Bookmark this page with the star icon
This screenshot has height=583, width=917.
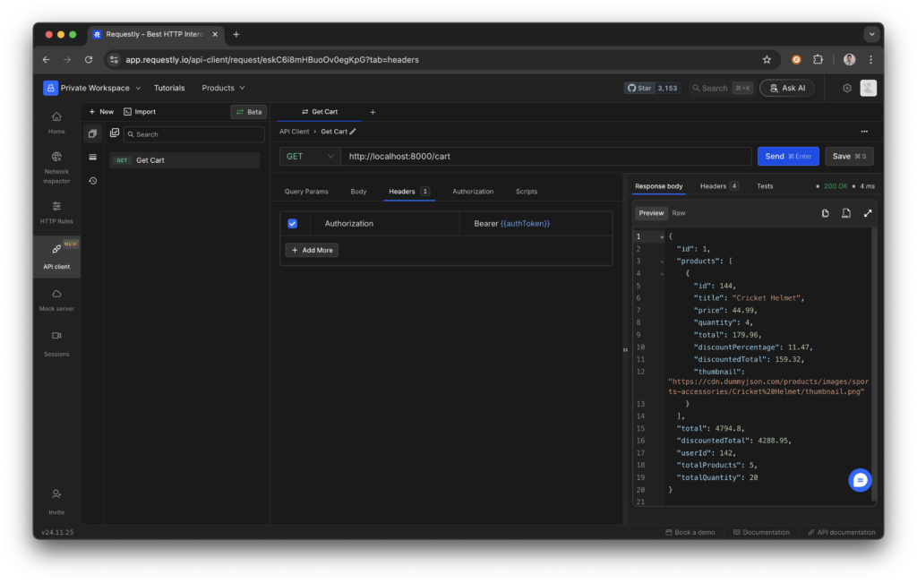point(767,60)
